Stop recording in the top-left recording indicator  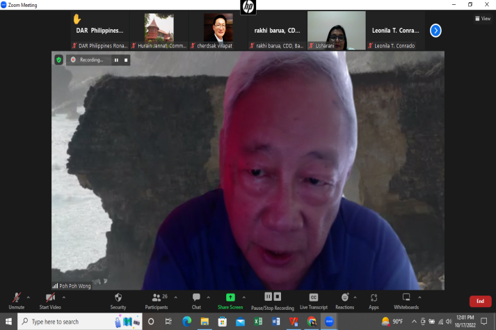(126, 60)
